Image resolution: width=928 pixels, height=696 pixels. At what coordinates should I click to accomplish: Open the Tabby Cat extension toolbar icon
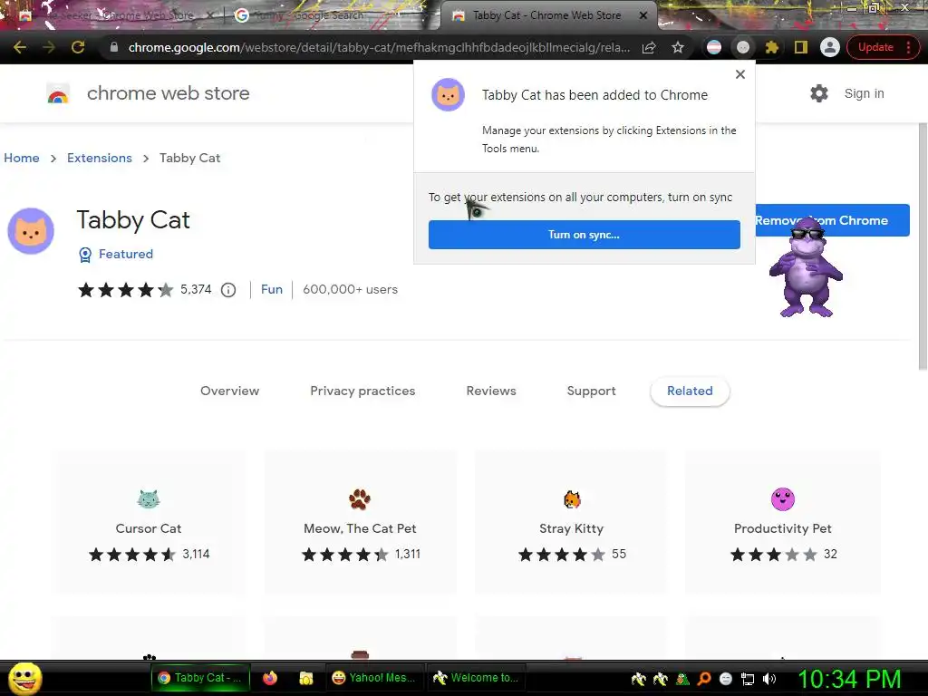[743, 47]
